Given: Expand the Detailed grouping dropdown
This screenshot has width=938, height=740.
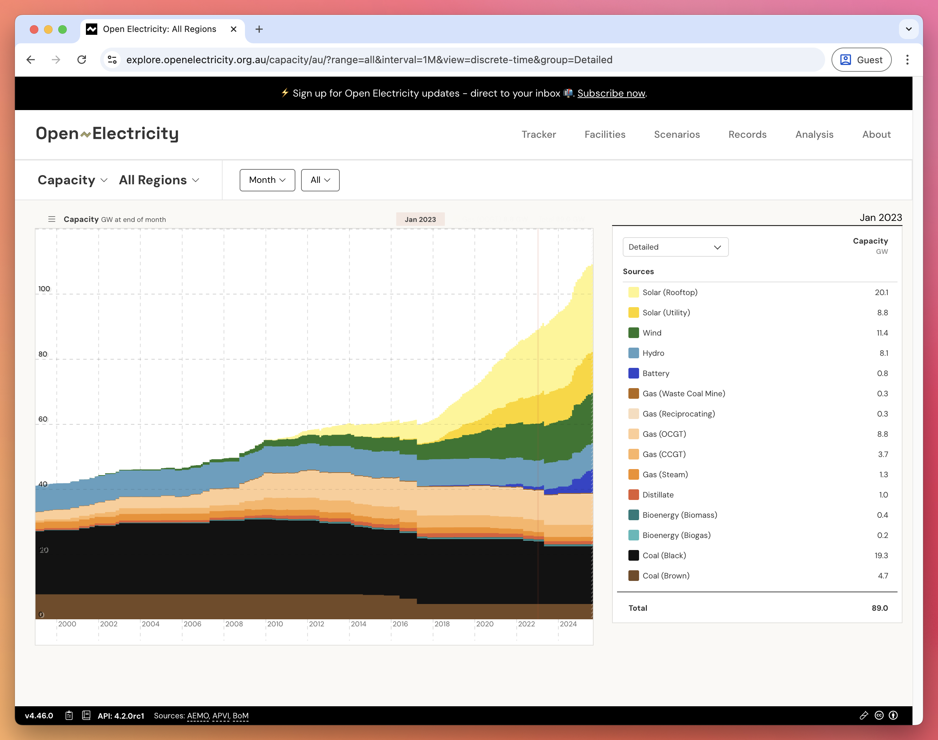Looking at the screenshot, I should pos(675,247).
